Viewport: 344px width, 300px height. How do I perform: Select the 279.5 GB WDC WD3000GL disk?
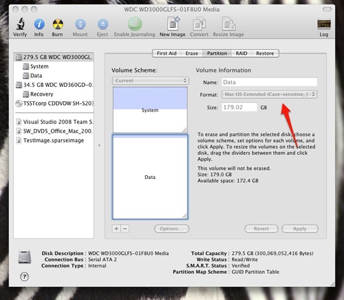point(54,57)
